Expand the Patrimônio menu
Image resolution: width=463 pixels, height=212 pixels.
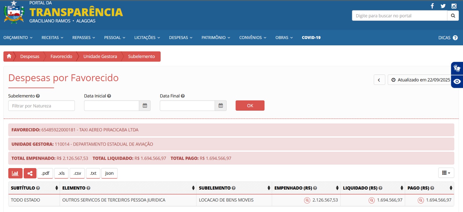tap(216, 38)
